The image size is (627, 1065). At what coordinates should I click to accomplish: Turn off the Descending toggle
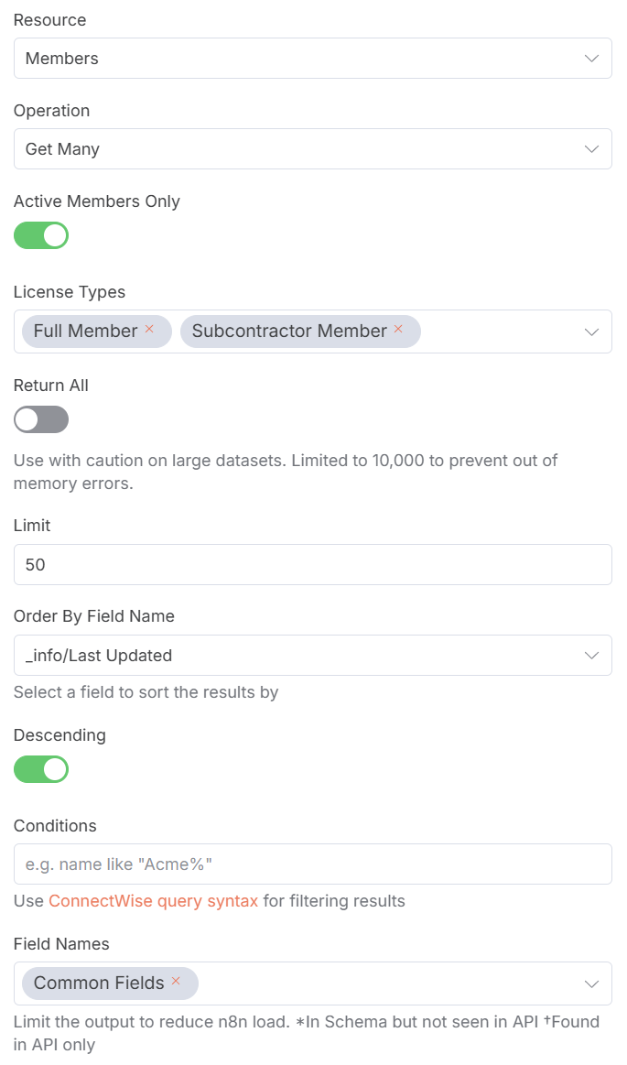tap(41, 769)
